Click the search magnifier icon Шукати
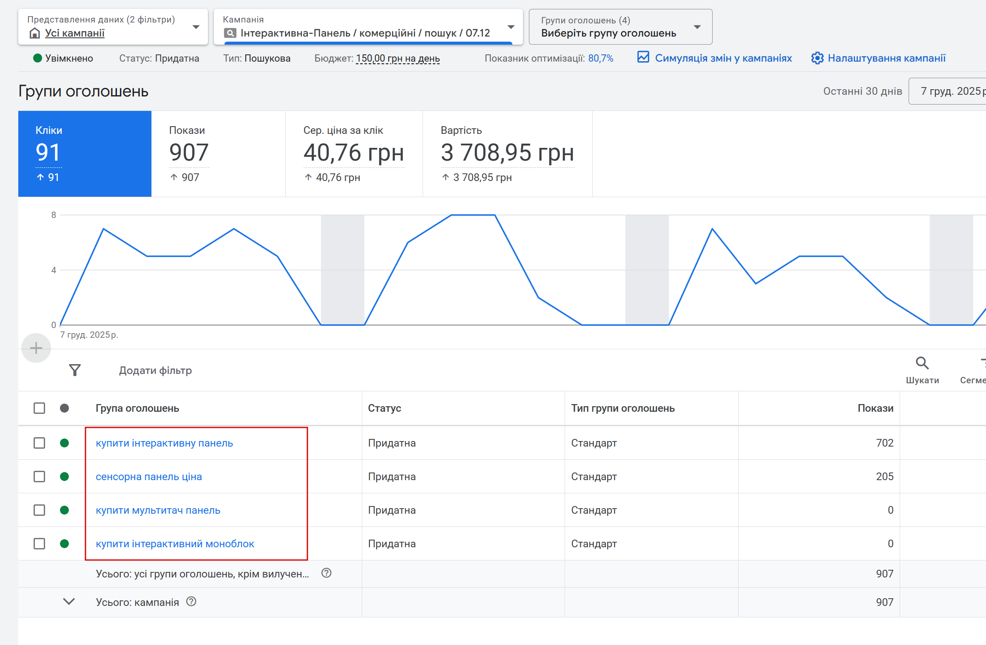The image size is (986, 645). click(922, 363)
